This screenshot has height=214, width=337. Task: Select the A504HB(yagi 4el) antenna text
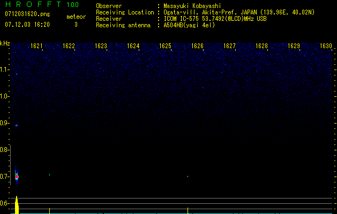(x=189, y=25)
